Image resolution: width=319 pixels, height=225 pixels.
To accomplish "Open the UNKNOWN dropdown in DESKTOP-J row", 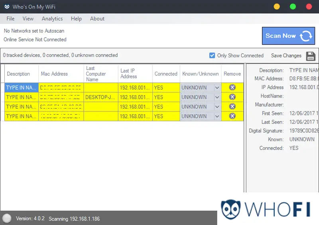I will pos(201,97).
